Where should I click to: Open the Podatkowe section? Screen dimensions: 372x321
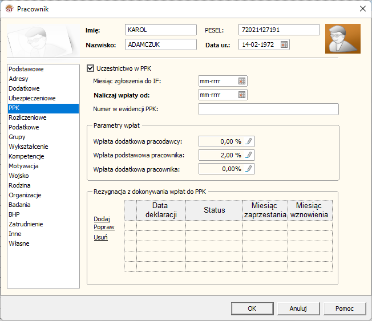(x=43, y=127)
